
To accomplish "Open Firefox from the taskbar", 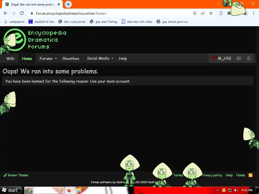I will click(x=69, y=190).
